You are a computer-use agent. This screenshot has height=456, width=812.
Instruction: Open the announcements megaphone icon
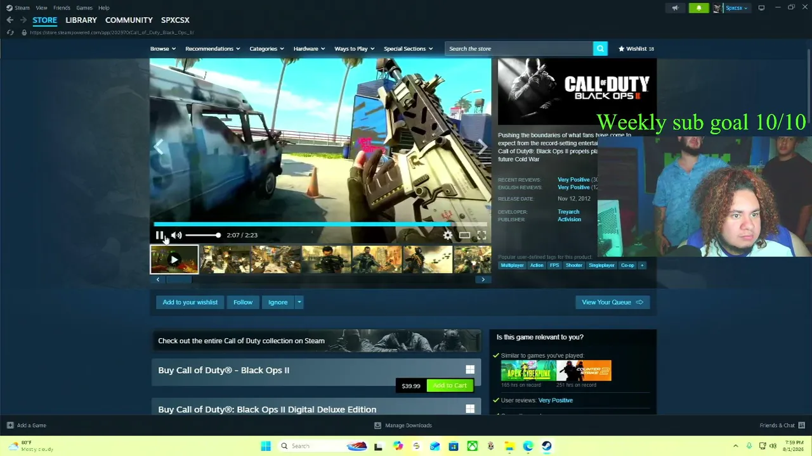675,8
